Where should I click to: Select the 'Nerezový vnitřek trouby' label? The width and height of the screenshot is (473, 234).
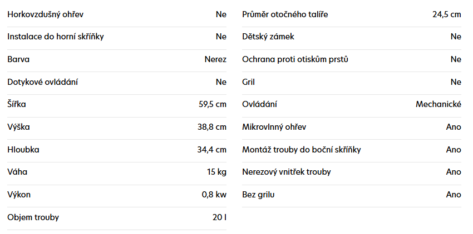[287, 172]
